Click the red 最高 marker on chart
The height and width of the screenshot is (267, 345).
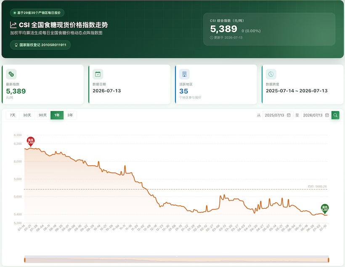(x=31, y=142)
